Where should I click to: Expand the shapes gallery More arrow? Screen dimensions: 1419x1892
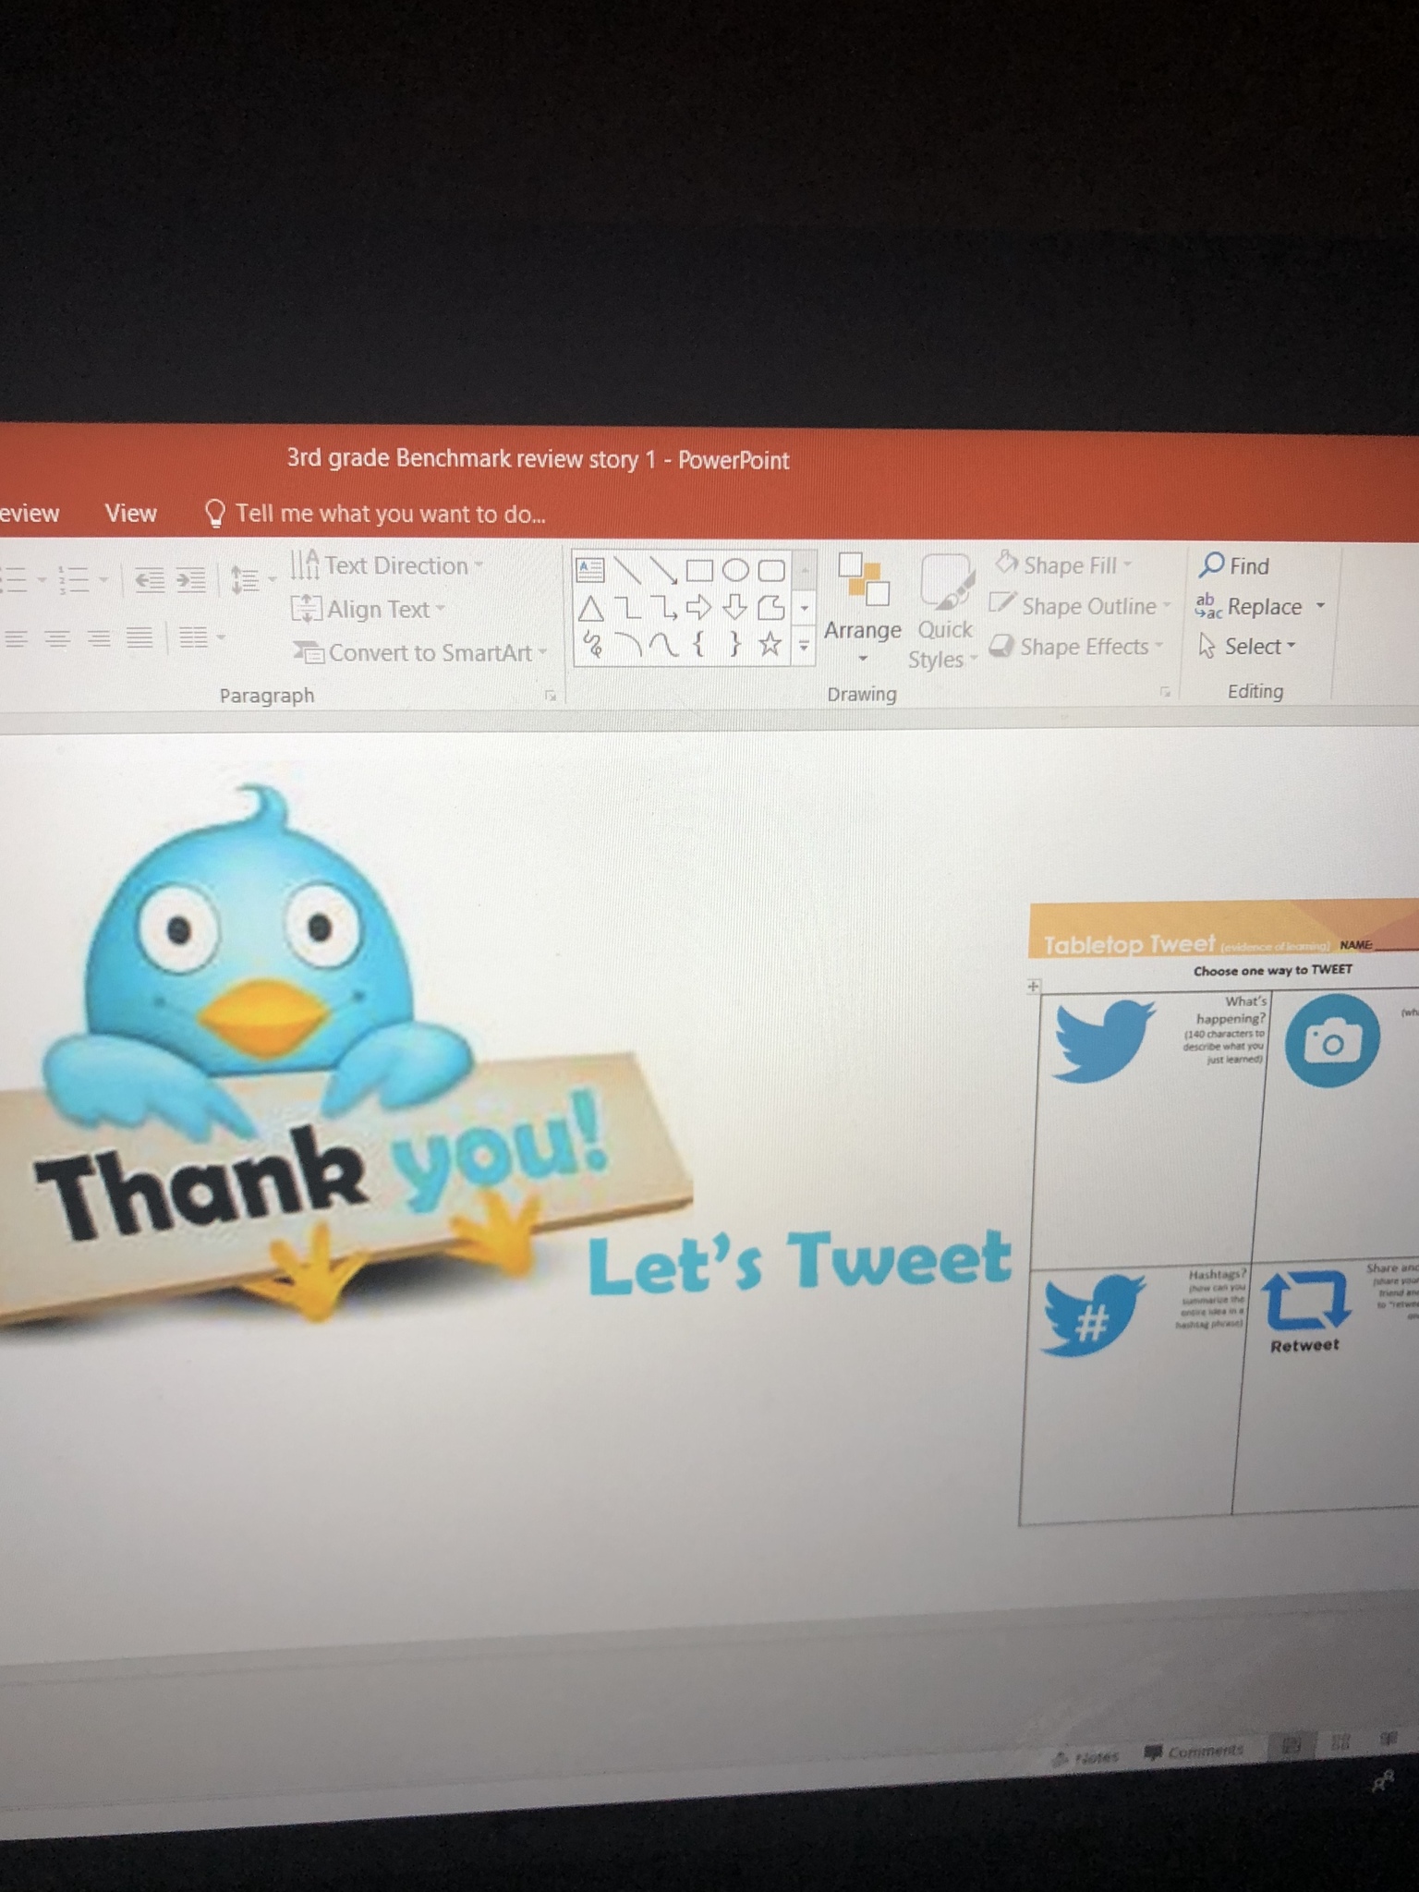pyautogui.click(x=804, y=647)
